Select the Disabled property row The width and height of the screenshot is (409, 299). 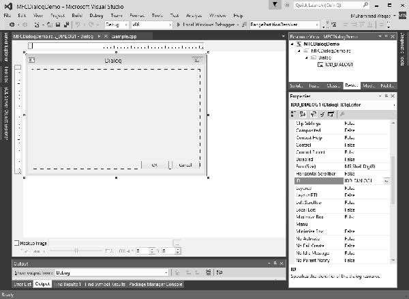coord(342,159)
